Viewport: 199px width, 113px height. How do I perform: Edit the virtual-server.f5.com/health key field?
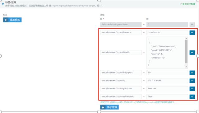coord(121,53)
